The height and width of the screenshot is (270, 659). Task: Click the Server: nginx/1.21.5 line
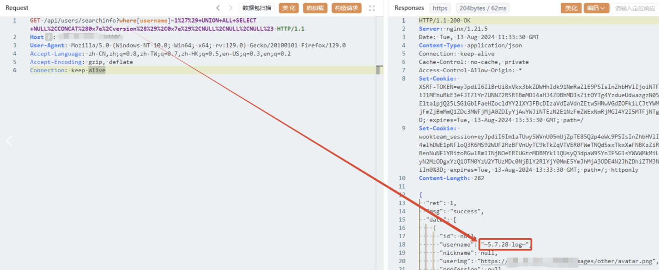pos(453,29)
